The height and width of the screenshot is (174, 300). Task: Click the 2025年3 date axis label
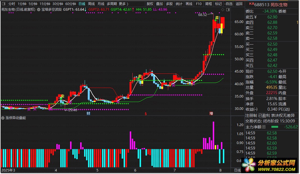click(x=8, y=170)
